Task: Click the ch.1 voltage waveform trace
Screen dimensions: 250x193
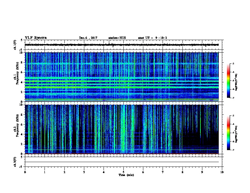Action: point(122,45)
